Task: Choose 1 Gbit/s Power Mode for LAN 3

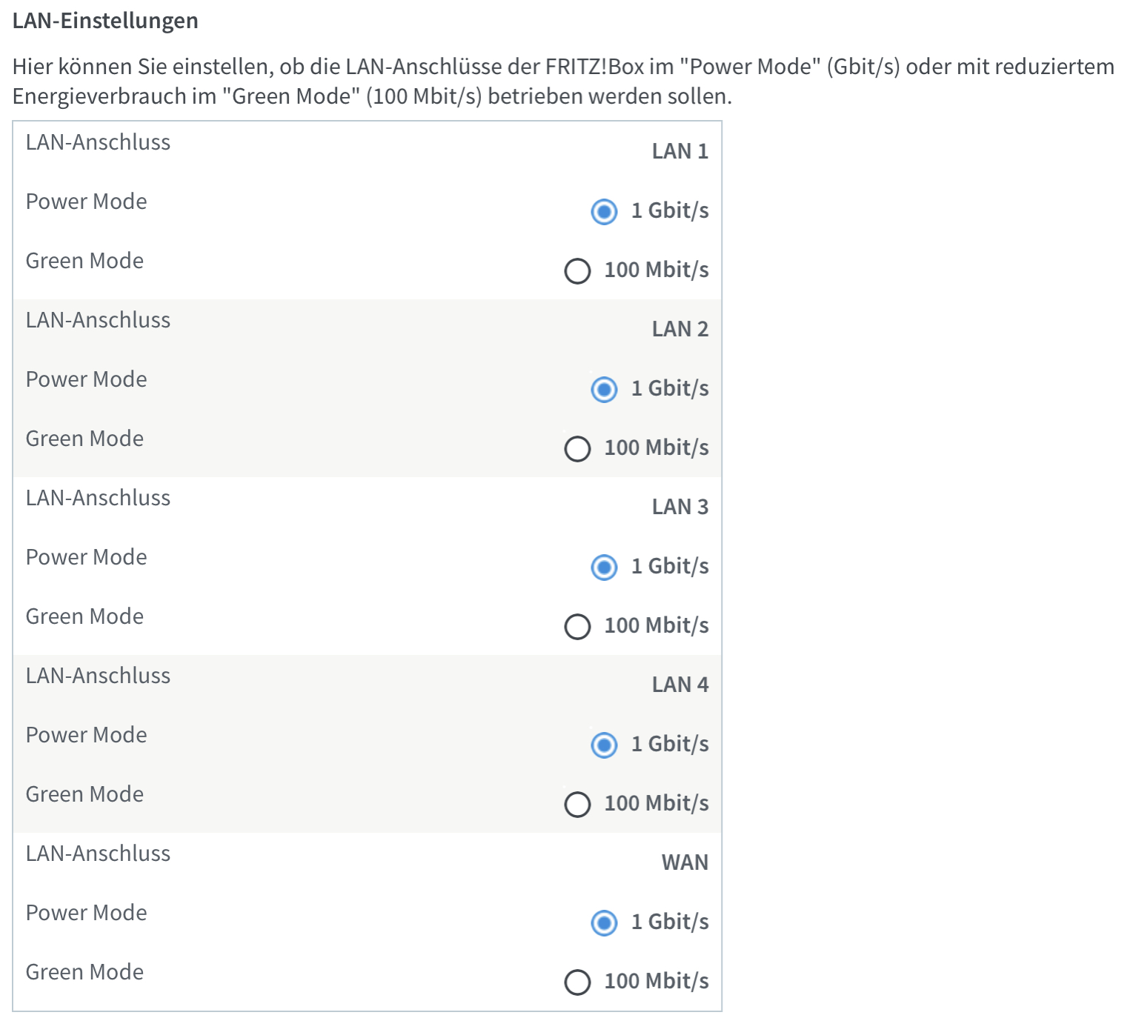Action: point(604,568)
